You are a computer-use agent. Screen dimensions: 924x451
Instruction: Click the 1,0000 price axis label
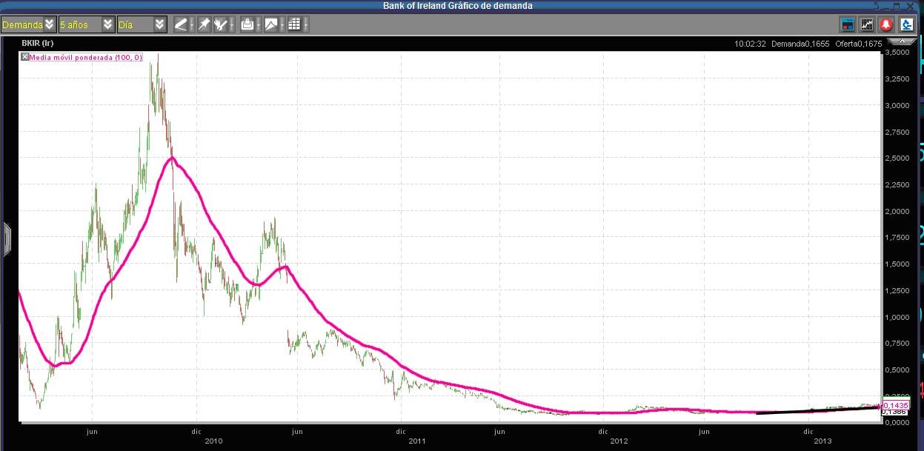[898, 317]
